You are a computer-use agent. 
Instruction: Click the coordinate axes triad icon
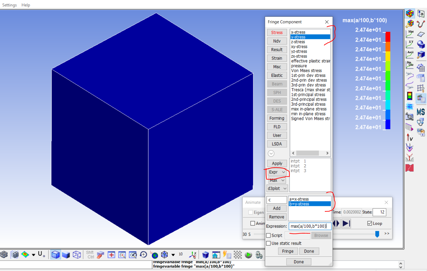pos(193,255)
